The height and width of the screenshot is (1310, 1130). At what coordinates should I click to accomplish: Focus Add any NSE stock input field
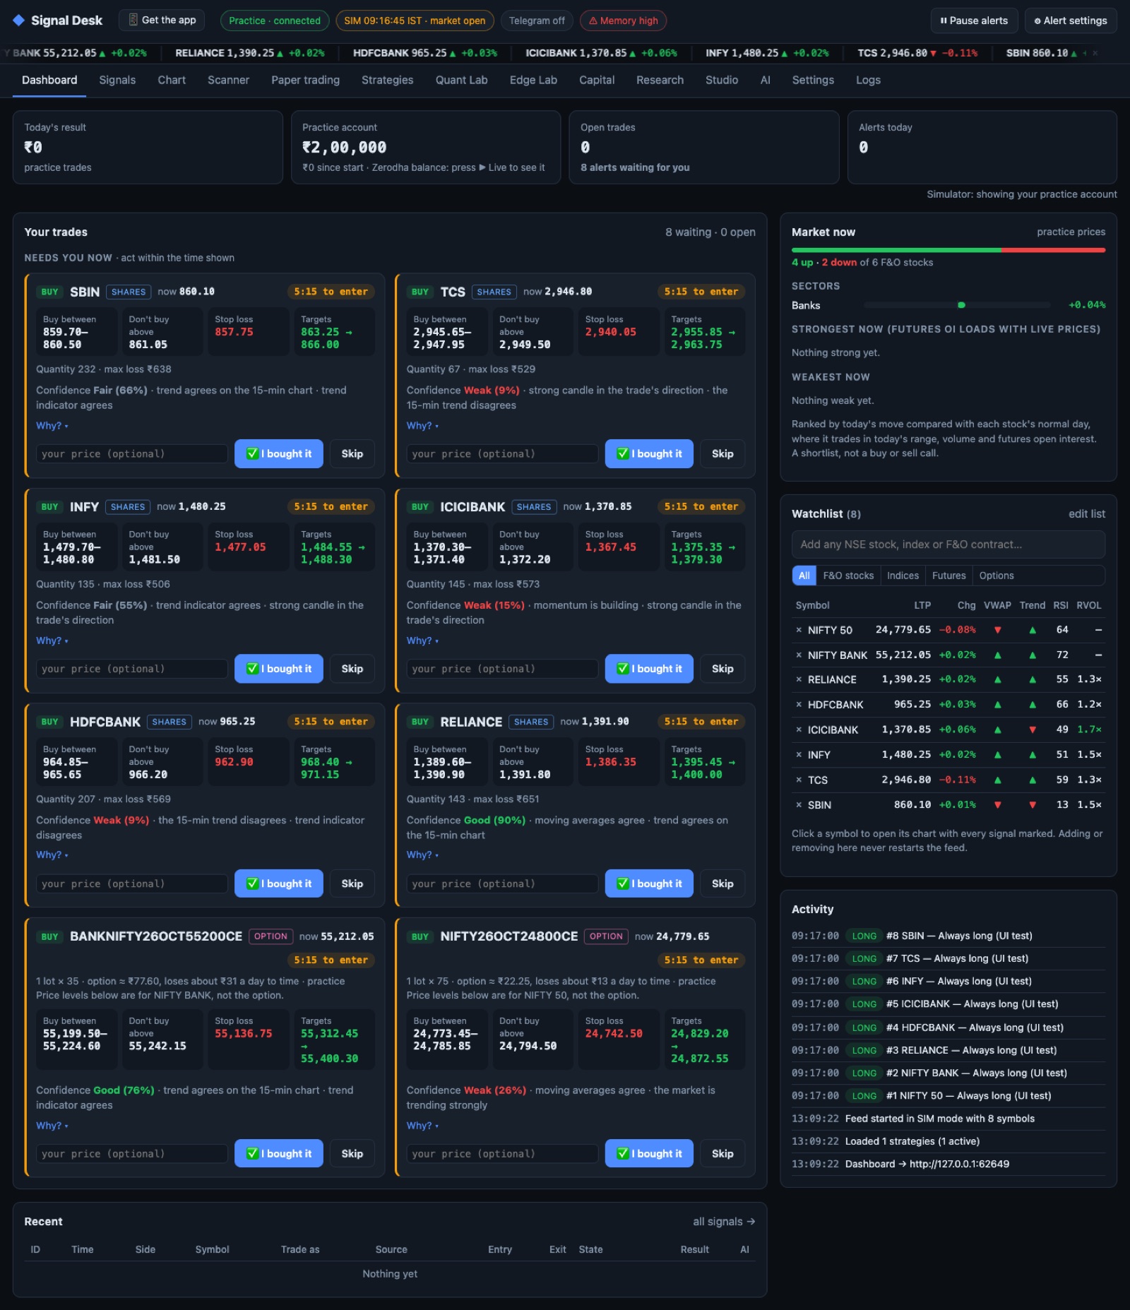tap(948, 544)
